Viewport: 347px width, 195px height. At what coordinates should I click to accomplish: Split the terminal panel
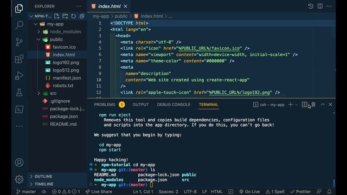pyautogui.click(x=305, y=105)
